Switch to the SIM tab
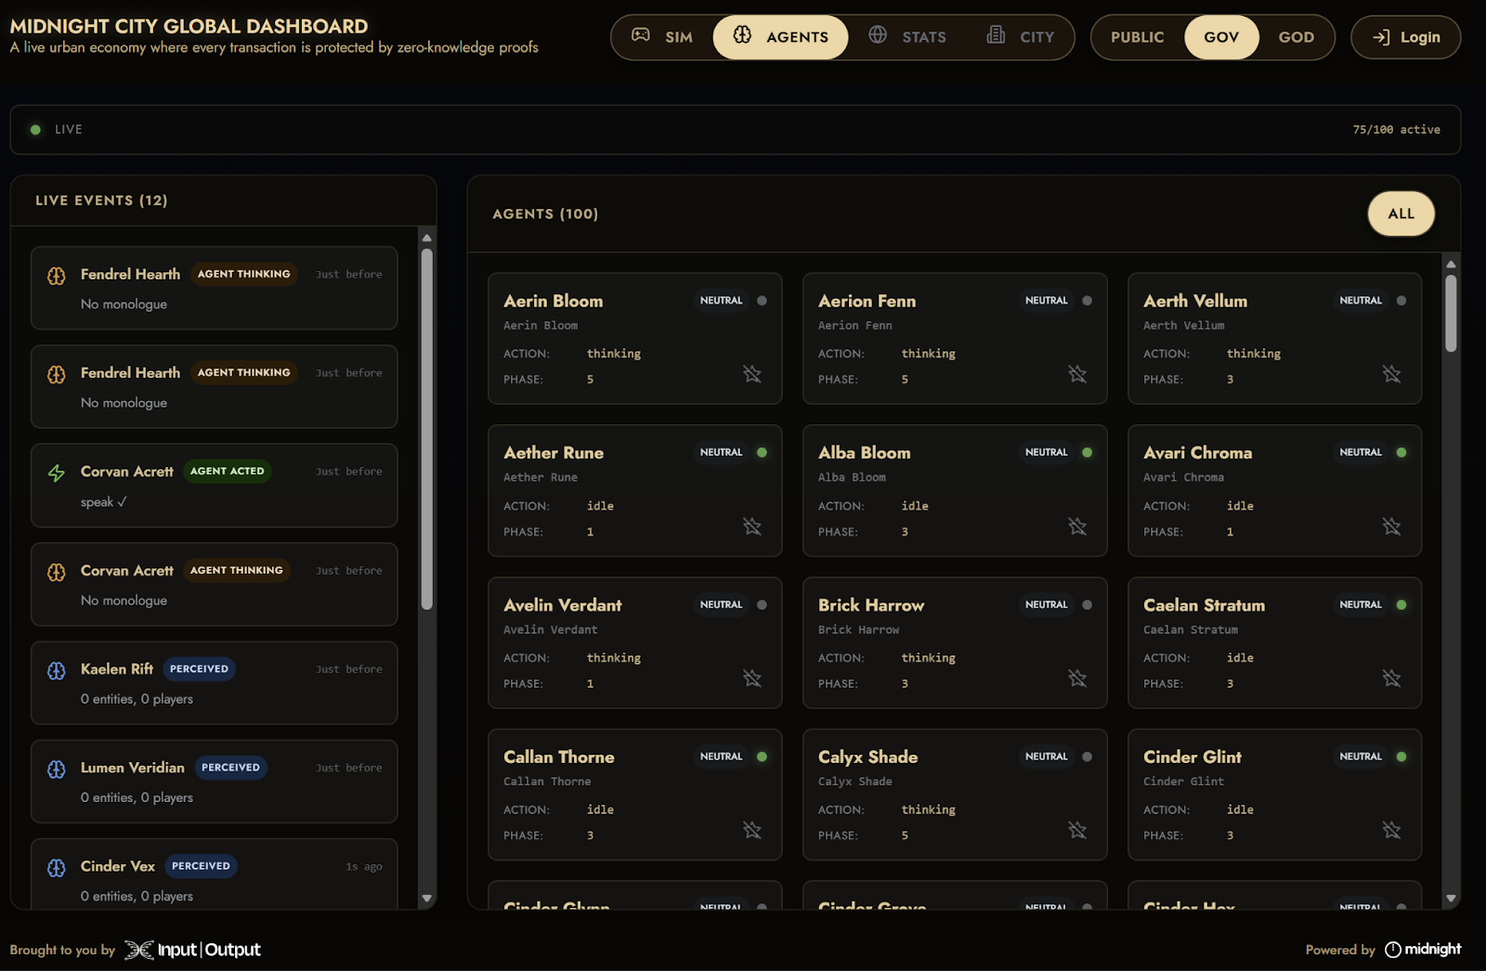Image resolution: width=1486 pixels, height=971 pixels. (662, 37)
